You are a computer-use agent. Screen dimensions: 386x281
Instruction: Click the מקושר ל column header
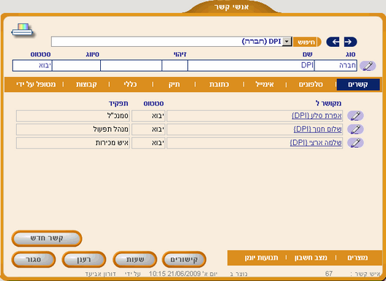pyautogui.click(x=329, y=103)
